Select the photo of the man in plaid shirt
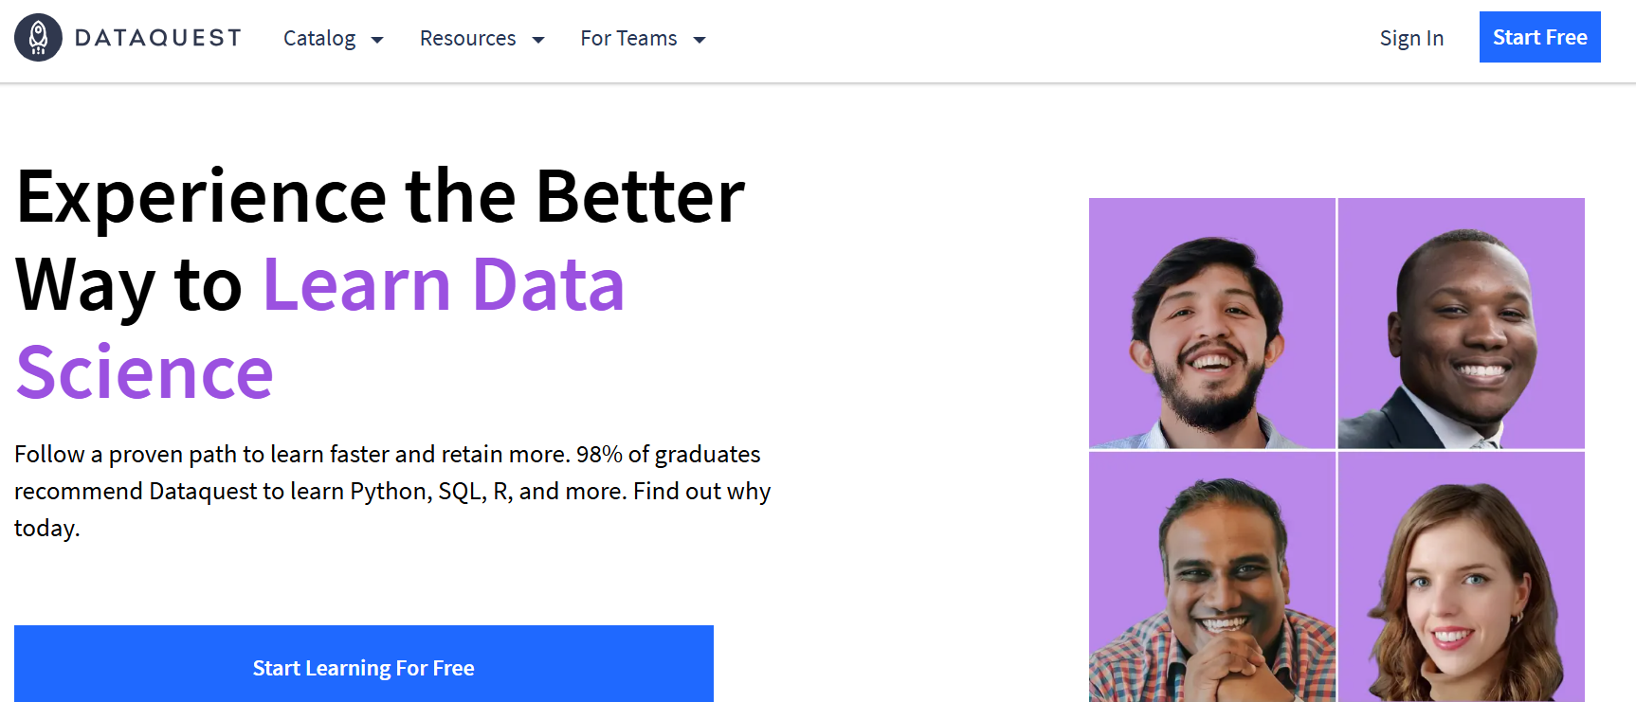Viewport: 1636px width, 702px height. [x=1211, y=576]
